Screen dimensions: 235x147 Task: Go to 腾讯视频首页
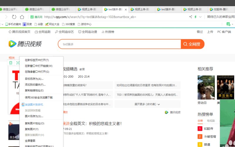[19, 32]
